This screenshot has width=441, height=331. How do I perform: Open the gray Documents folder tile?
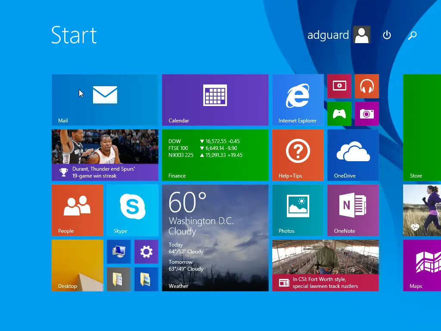119,279
